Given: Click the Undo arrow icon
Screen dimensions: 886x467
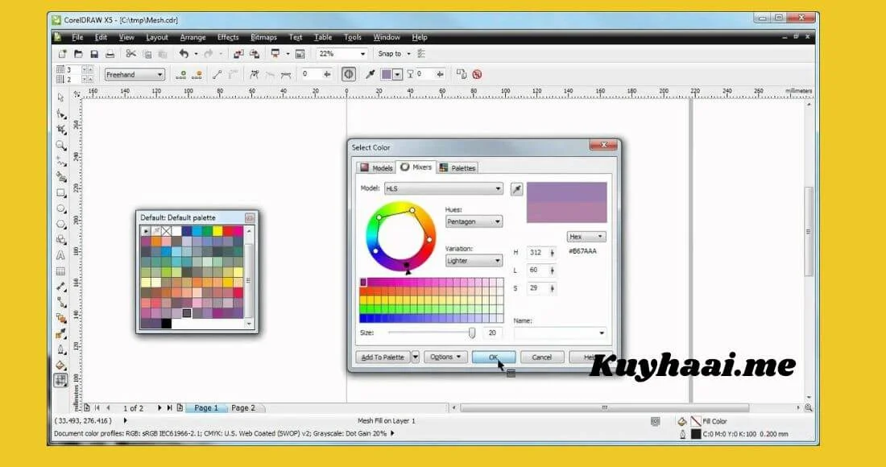Looking at the screenshot, I should click(x=184, y=54).
